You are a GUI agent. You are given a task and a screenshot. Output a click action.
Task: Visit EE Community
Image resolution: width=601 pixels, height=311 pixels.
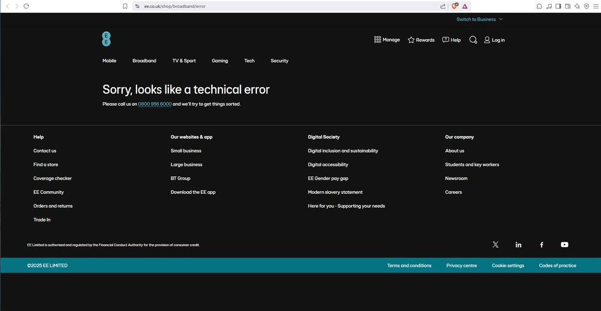pyautogui.click(x=49, y=192)
